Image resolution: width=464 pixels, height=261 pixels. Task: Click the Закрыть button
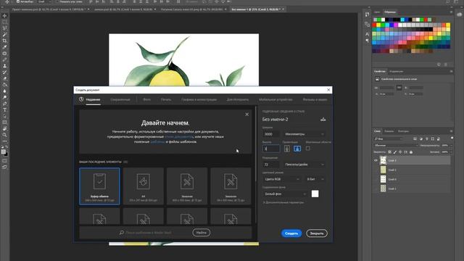click(317, 233)
